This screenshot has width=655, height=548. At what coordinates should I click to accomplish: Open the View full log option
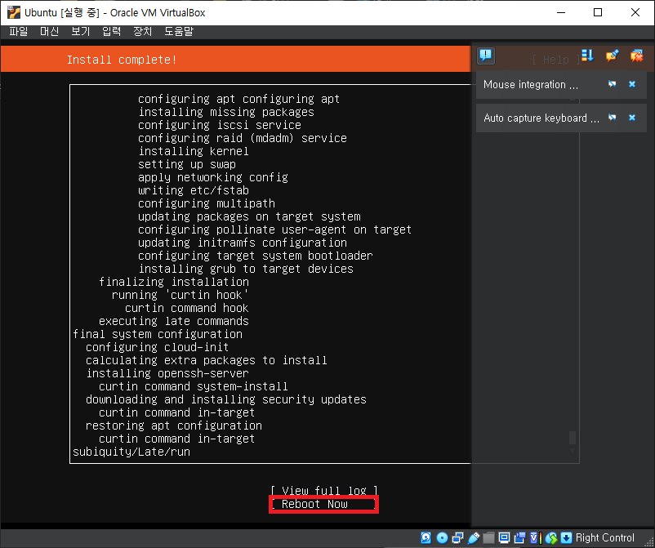coord(323,490)
